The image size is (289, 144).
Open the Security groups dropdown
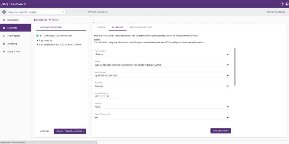click(x=161, y=75)
